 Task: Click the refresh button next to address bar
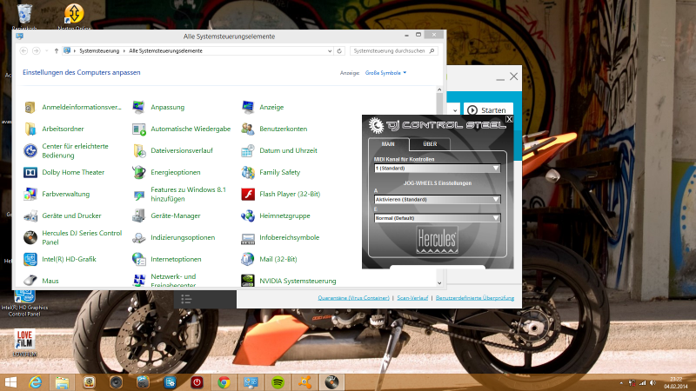tap(339, 51)
